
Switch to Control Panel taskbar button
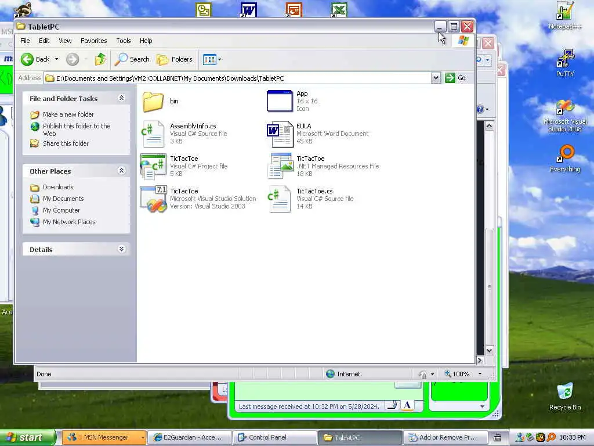274,437
